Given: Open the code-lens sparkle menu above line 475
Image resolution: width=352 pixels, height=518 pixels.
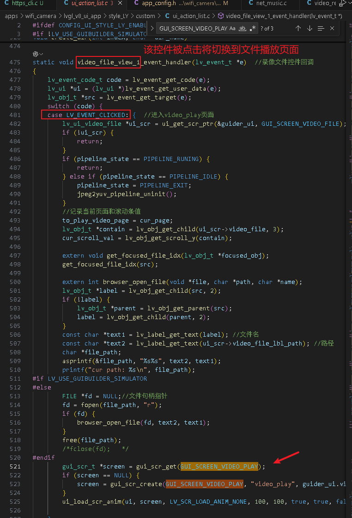Looking at the screenshot, I should click(x=37, y=54).
